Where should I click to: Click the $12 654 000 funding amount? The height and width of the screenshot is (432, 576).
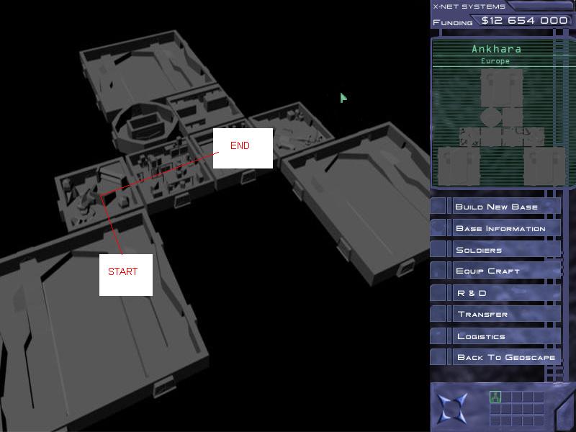(525, 21)
